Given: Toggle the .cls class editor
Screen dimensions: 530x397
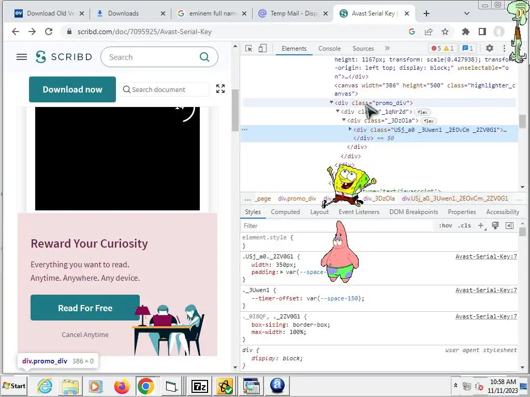Looking at the screenshot, I should (x=464, y=225).
